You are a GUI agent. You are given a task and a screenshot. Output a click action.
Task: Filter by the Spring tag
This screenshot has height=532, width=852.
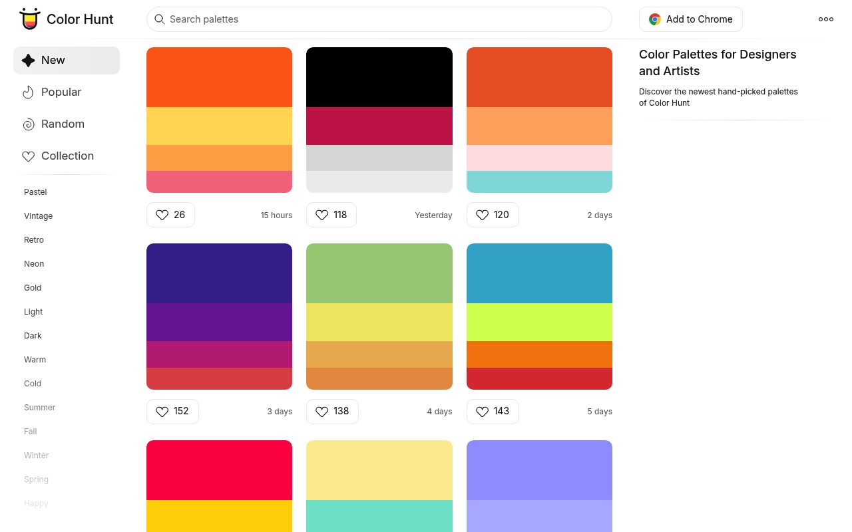(36, 479)
